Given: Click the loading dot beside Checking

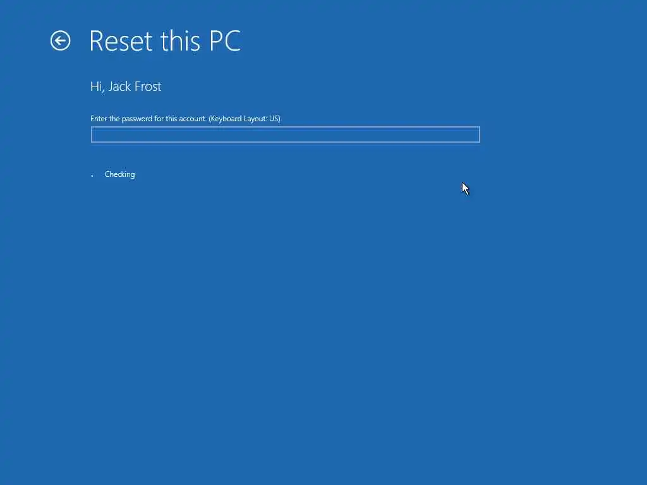Looking at the screenshot, I should click(92, 176).
